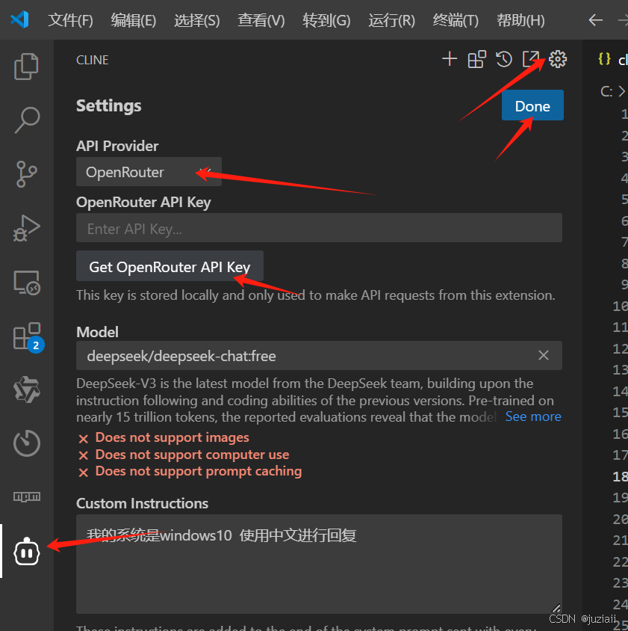Viewport: 628px width, 631px height.
Task: Open Remote Explorer icon
Action: (x=27, y=282)
